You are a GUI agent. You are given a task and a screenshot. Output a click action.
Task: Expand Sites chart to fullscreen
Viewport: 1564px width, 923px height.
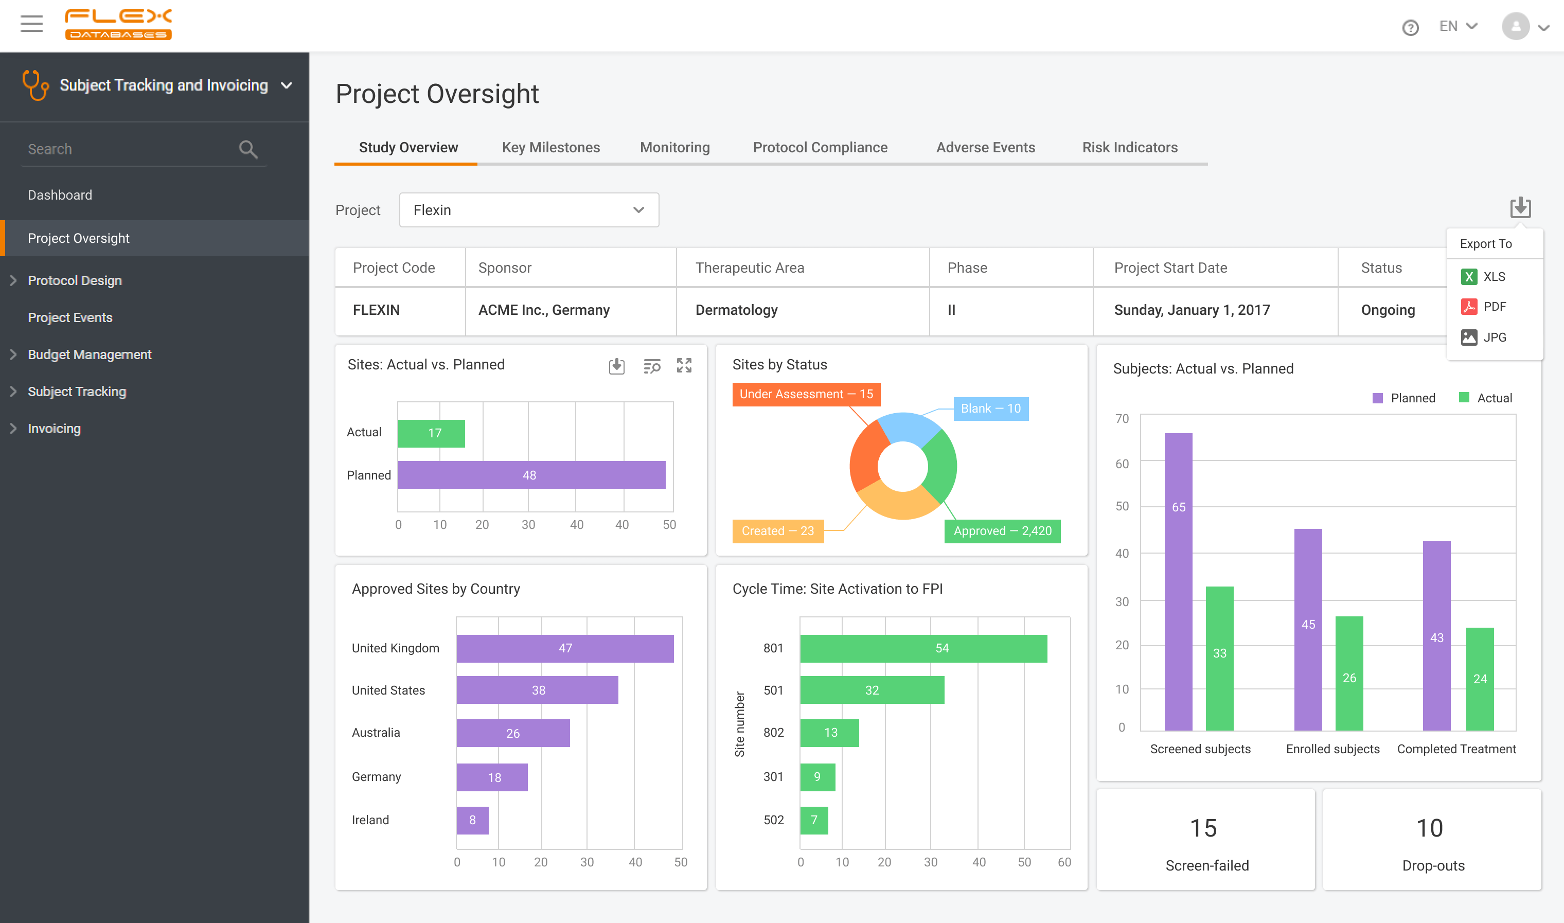[x=684, y=366]
